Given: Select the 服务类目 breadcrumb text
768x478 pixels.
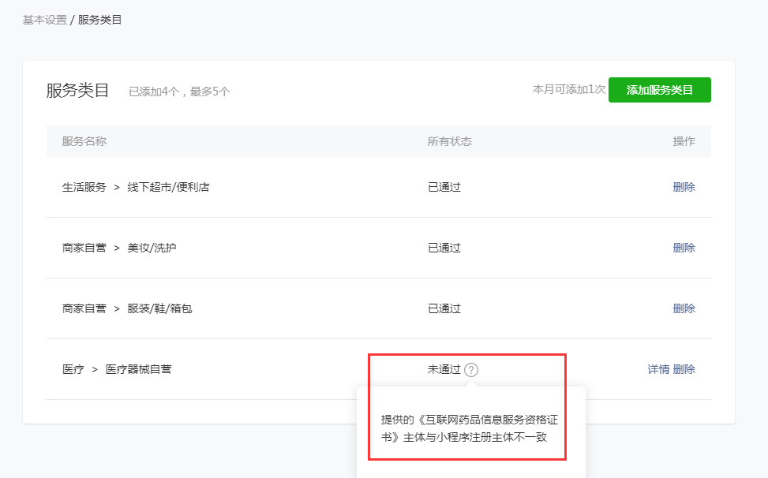Looking at the screenshot, I should (x=99, y=20).
